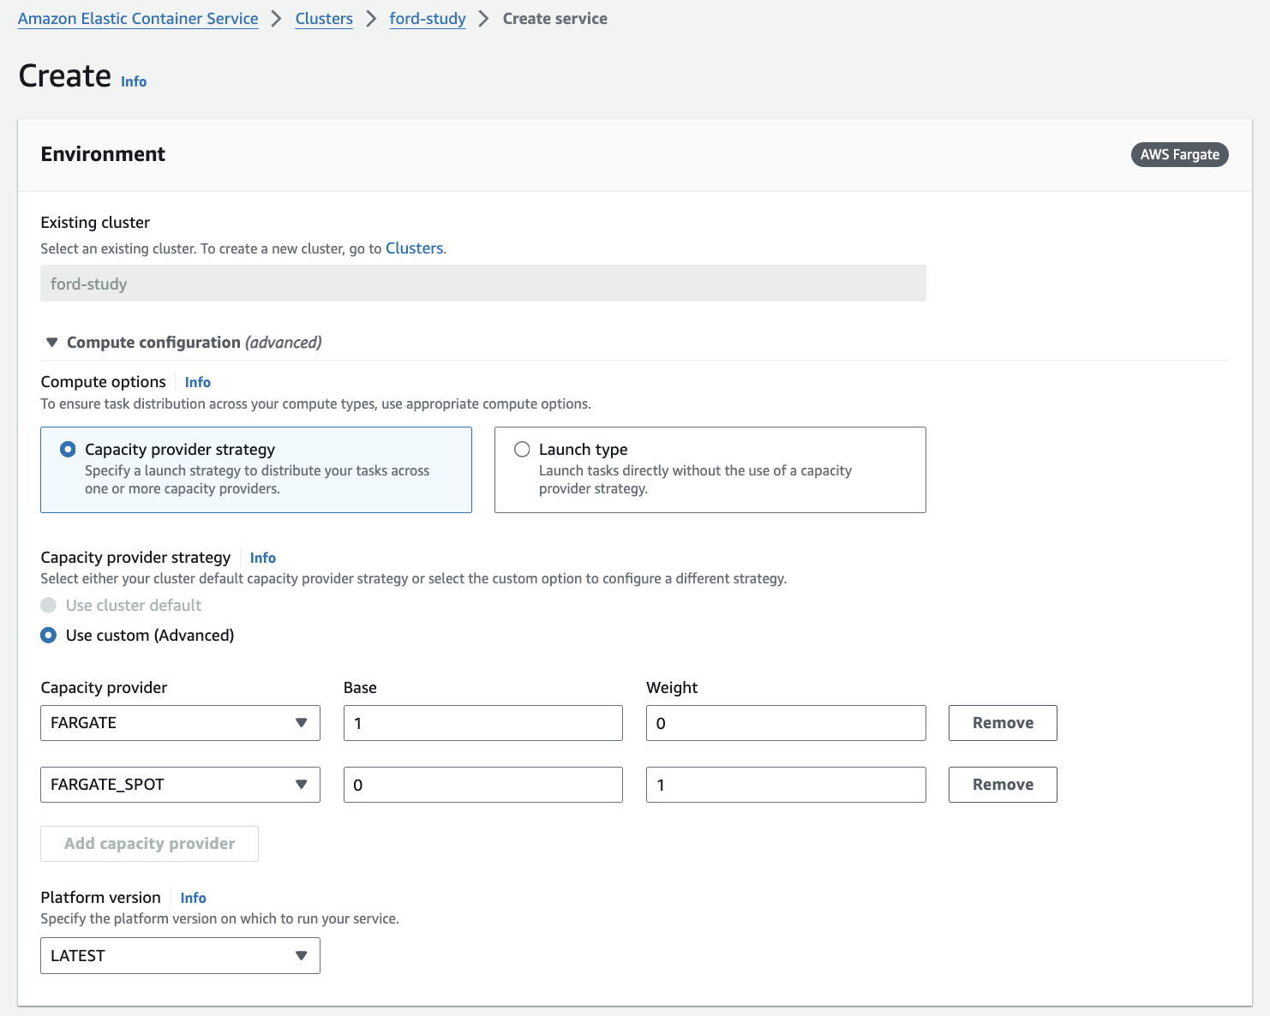Open Amazon Elastic Container Service breadcrumb link
Screen dimensions: 1270x1016
pos(138,19)
